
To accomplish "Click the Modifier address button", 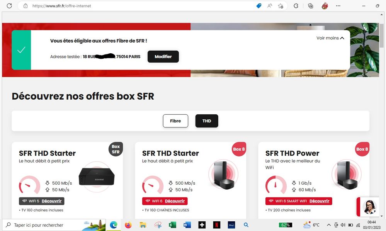I will pyautogui.click(x=163, y=56).
